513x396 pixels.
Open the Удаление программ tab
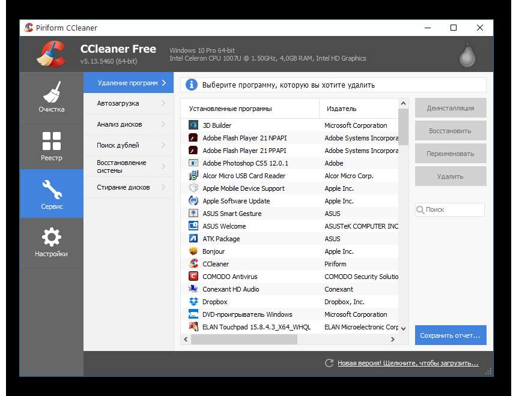click(129, 83)
